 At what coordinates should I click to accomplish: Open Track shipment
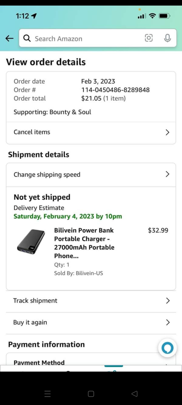click(x=35, y=301)
